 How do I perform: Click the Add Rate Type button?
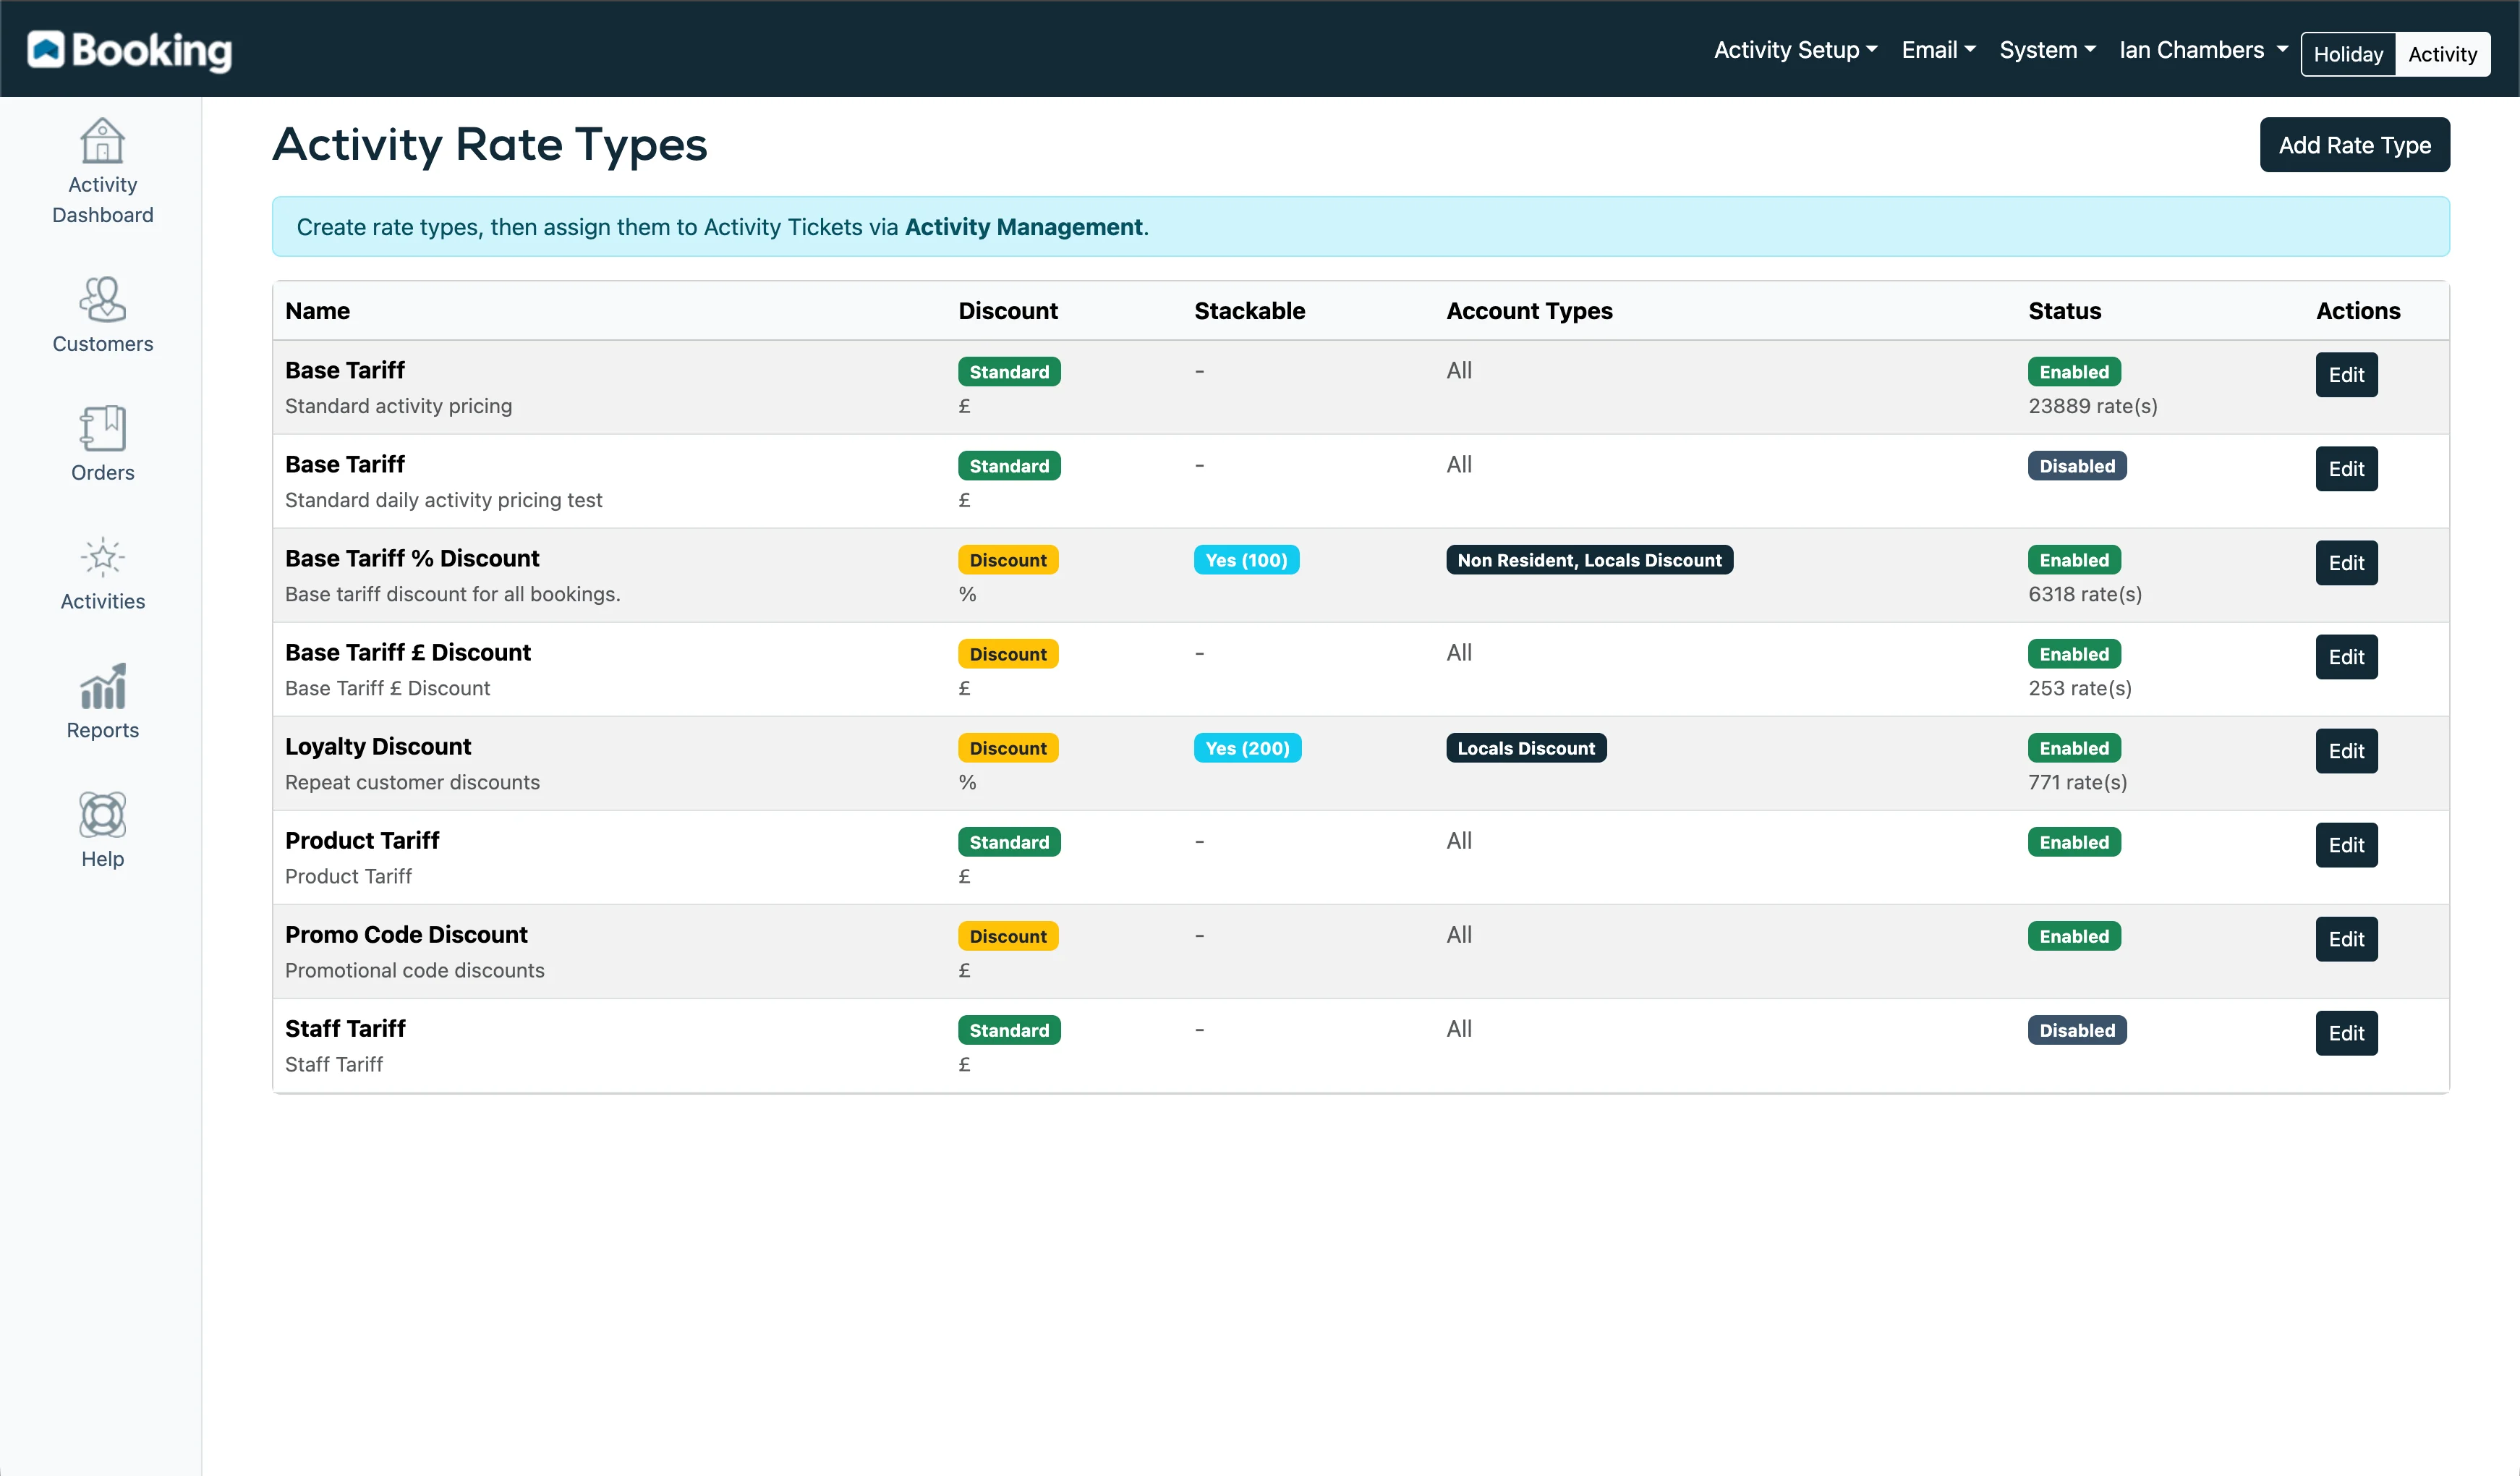click(x=2354, y=145)
